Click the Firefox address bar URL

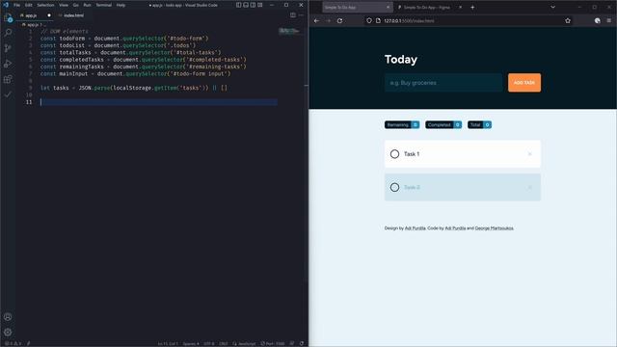pos(409,21)
